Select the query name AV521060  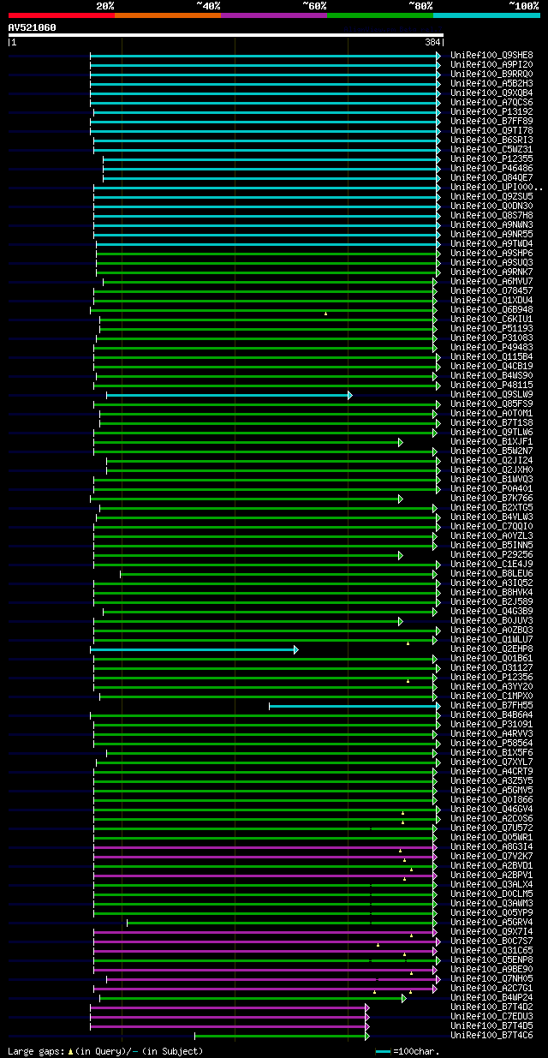[33, 27]
